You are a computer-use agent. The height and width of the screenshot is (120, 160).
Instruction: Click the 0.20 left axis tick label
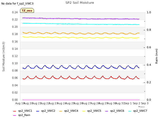[15, 27]
